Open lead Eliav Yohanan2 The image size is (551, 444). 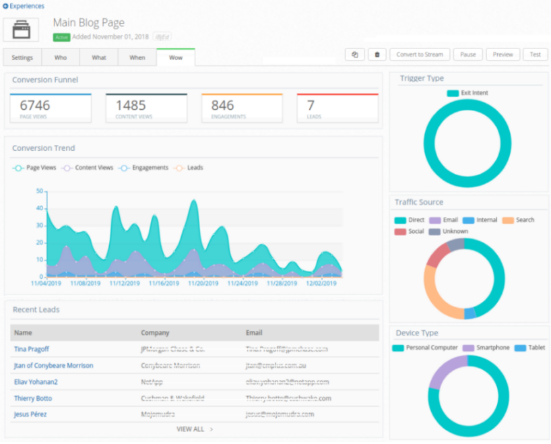tap(36, 382)
